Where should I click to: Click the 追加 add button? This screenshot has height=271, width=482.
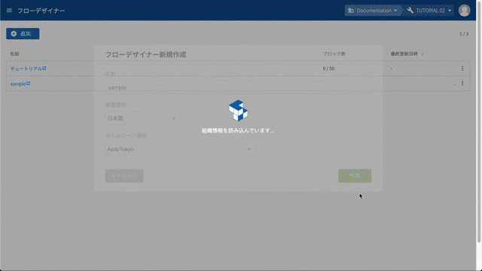(23, 33)
